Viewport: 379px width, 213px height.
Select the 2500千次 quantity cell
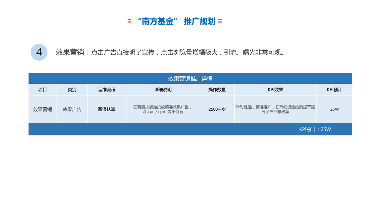tap(217, 109)
